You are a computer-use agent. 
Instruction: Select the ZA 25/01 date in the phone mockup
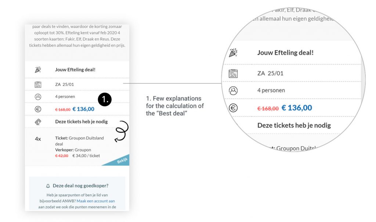[64, 85]
